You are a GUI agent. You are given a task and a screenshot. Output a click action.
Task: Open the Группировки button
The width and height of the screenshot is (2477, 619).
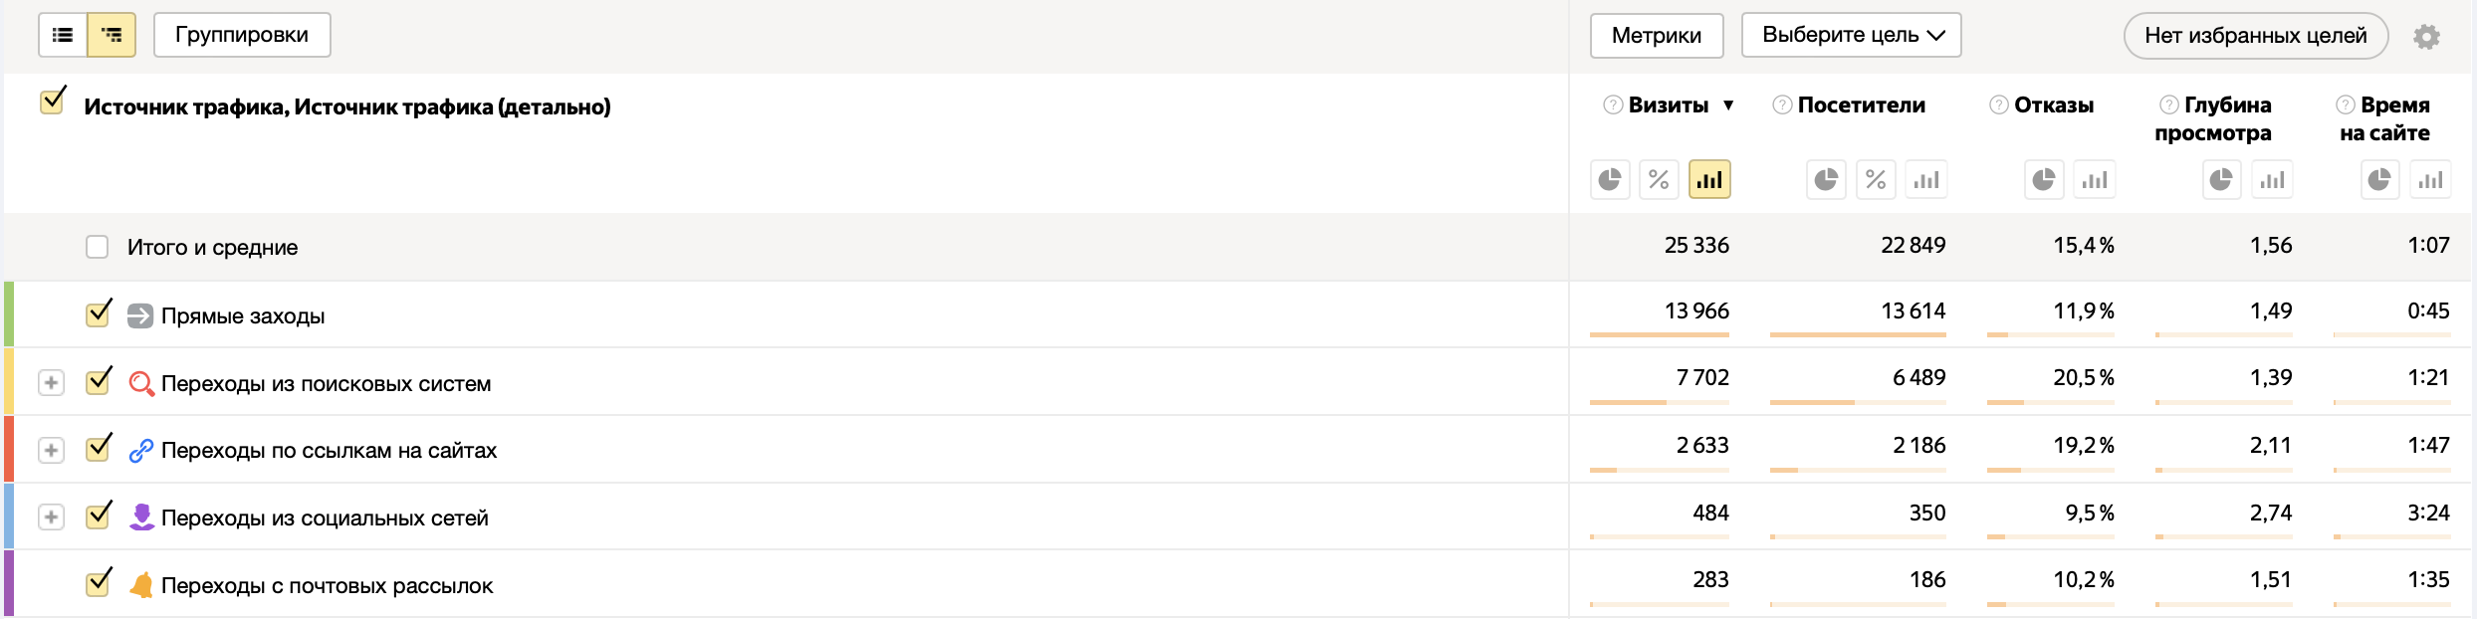[x=242, y=36]
